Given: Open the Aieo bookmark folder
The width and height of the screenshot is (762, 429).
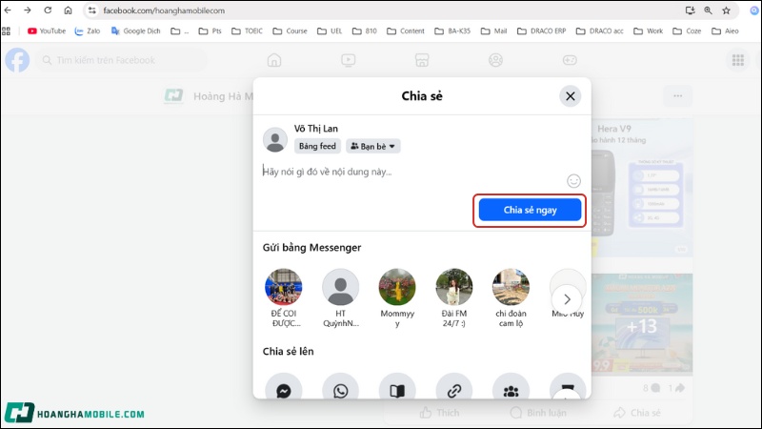Looking at the screenshot, I should pyautogui.click(x=725, y=31).
